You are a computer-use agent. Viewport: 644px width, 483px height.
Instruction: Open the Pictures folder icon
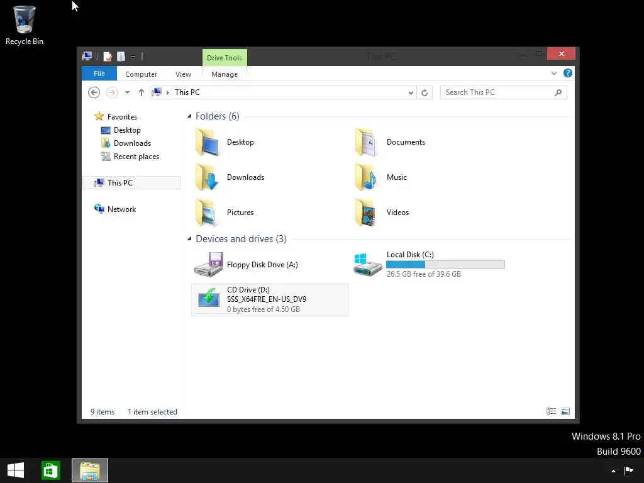coord(206,213)
